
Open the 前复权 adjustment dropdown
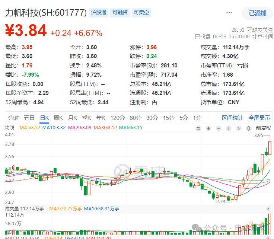point(263,128)
